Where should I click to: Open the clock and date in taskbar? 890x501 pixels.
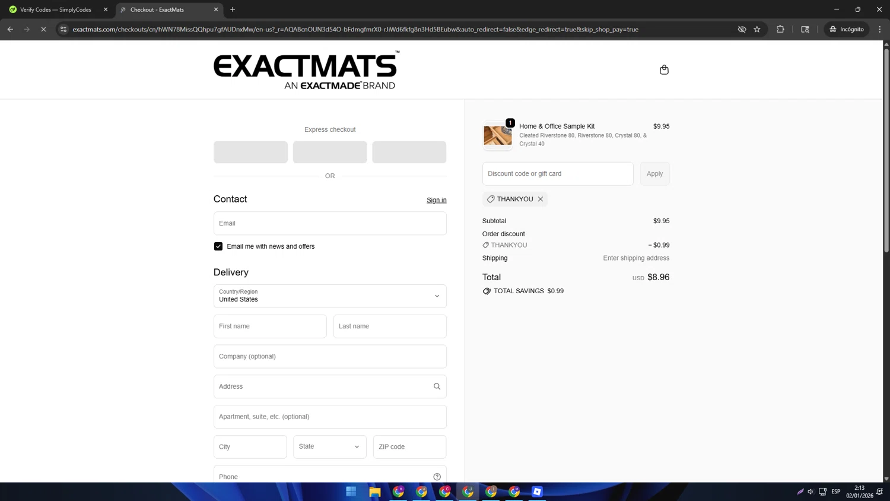click(859, 492)
